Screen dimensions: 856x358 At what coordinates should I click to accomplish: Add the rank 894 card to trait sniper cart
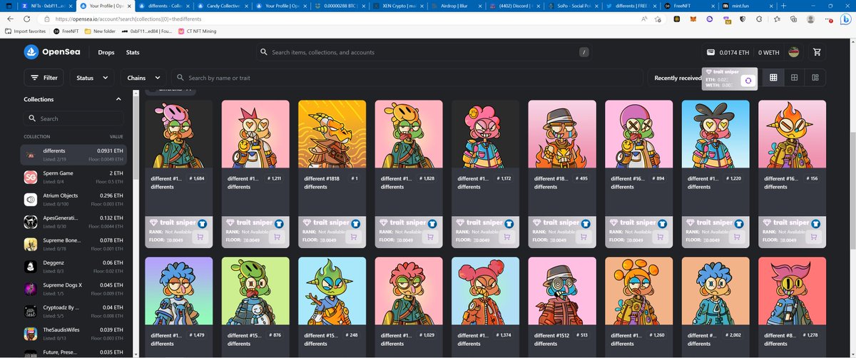(660, 237)
